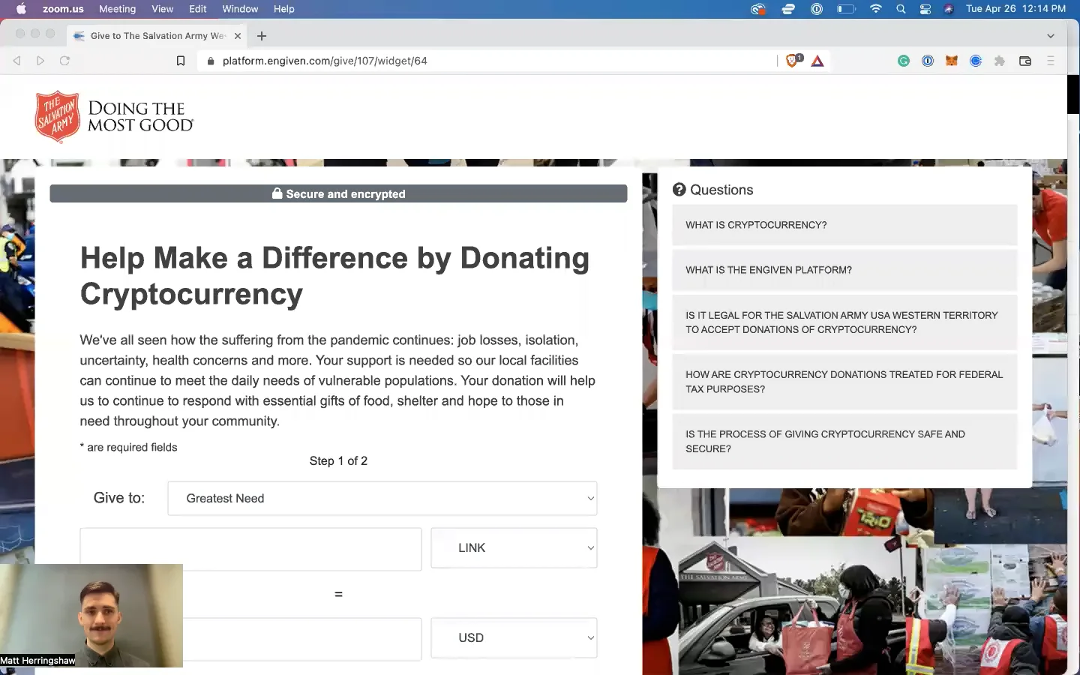Screen dimensions: 1080x675
Task: Select the Give to The Salvation Army tab
Action: [x=156, y=36]
